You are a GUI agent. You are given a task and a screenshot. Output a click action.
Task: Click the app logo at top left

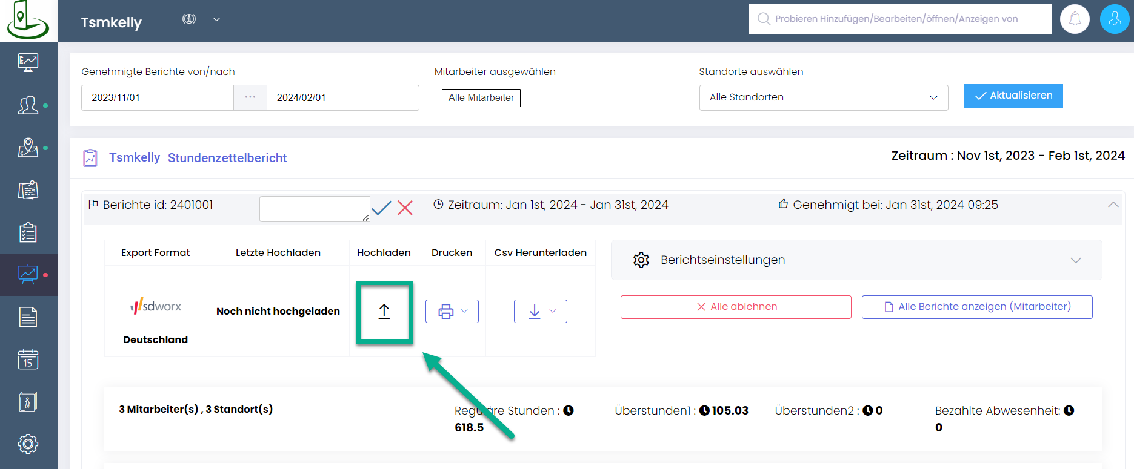(x=28, y=19)
